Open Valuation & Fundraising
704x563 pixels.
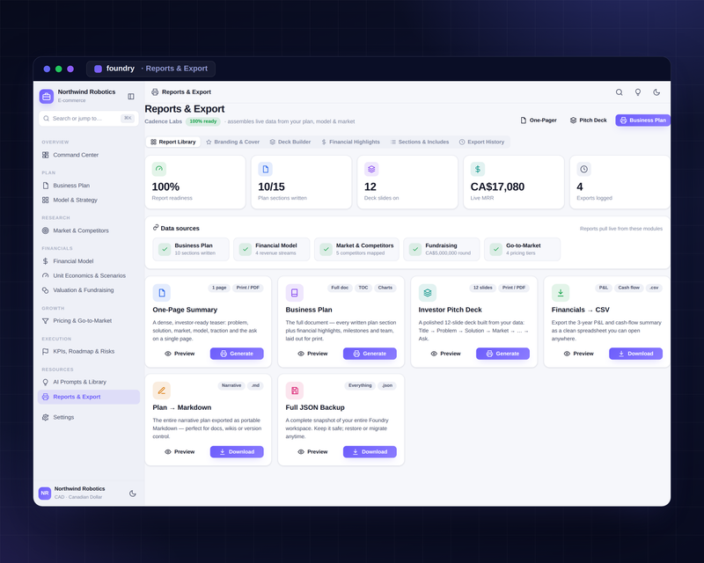pos(89,290)
